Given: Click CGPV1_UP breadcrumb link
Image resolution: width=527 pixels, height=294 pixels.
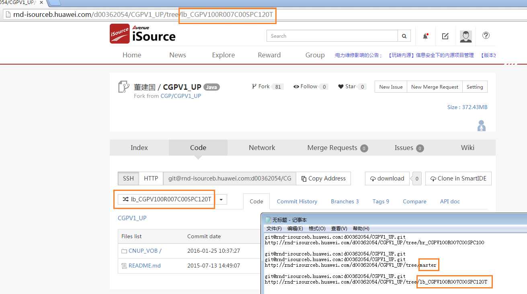Looking at the screenshot, I should [132, 218].
